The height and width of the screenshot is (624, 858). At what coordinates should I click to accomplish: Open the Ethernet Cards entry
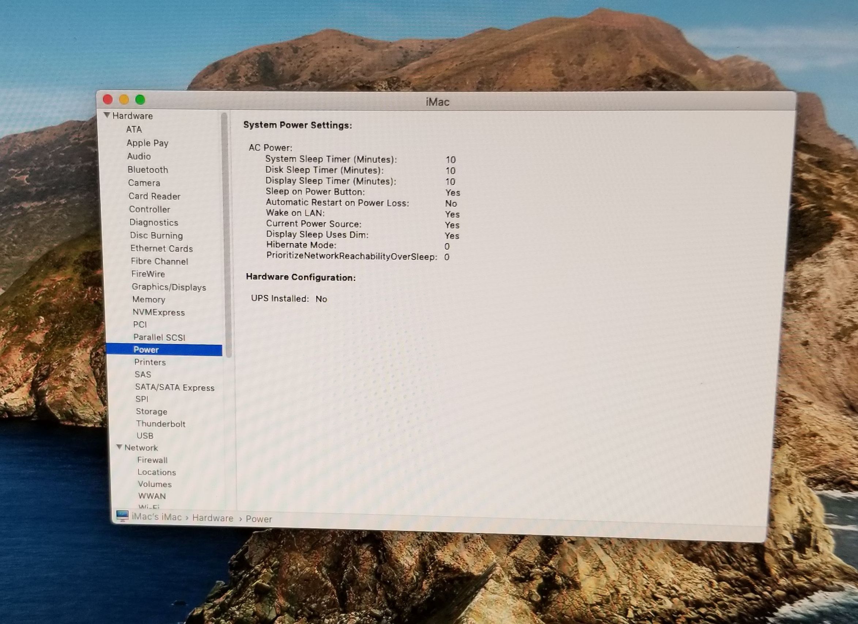[162, 249]
